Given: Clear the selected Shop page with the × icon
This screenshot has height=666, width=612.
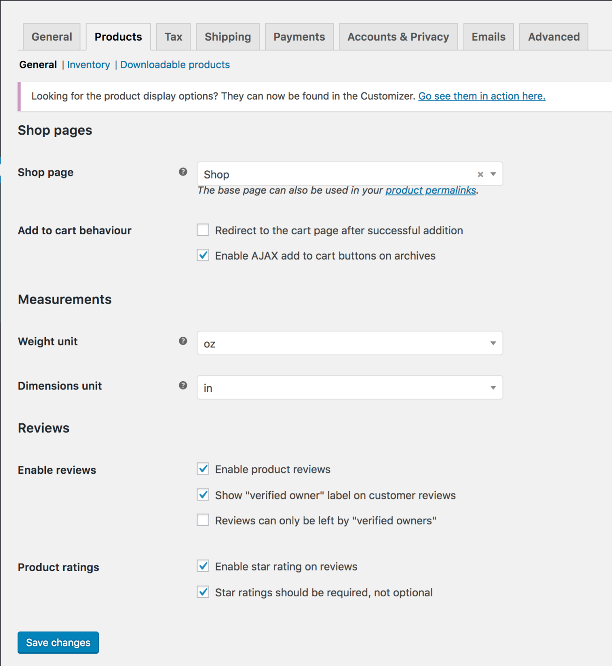Looking at the screenshot, I should [480, 174].
